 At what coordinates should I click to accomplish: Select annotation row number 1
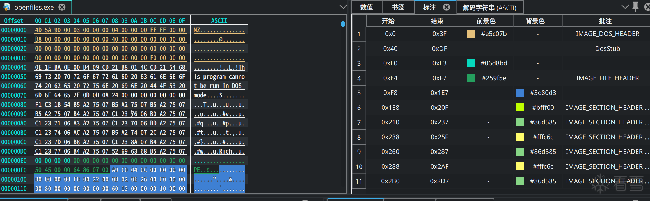tap(359, 34)
